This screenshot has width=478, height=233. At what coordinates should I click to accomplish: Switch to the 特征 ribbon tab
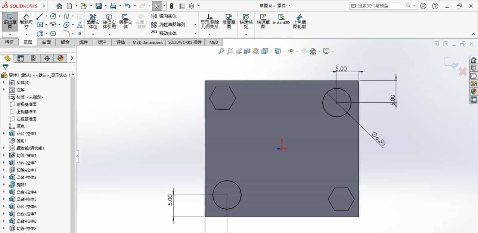point(10,42)
